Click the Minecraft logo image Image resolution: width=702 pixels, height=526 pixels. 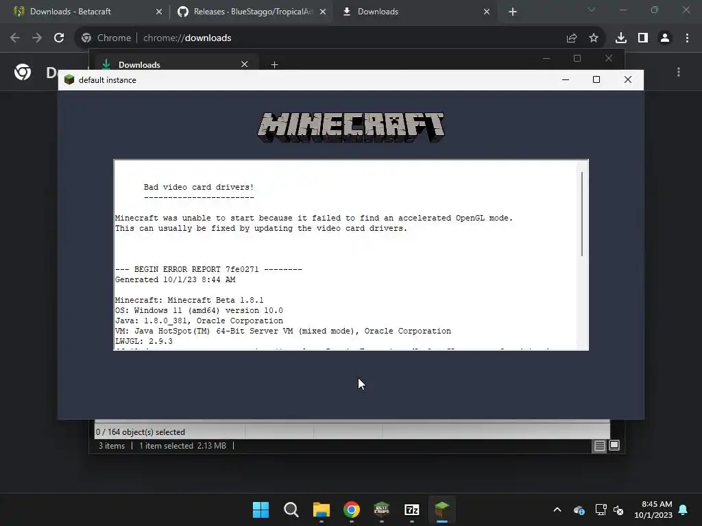(351, 127)
